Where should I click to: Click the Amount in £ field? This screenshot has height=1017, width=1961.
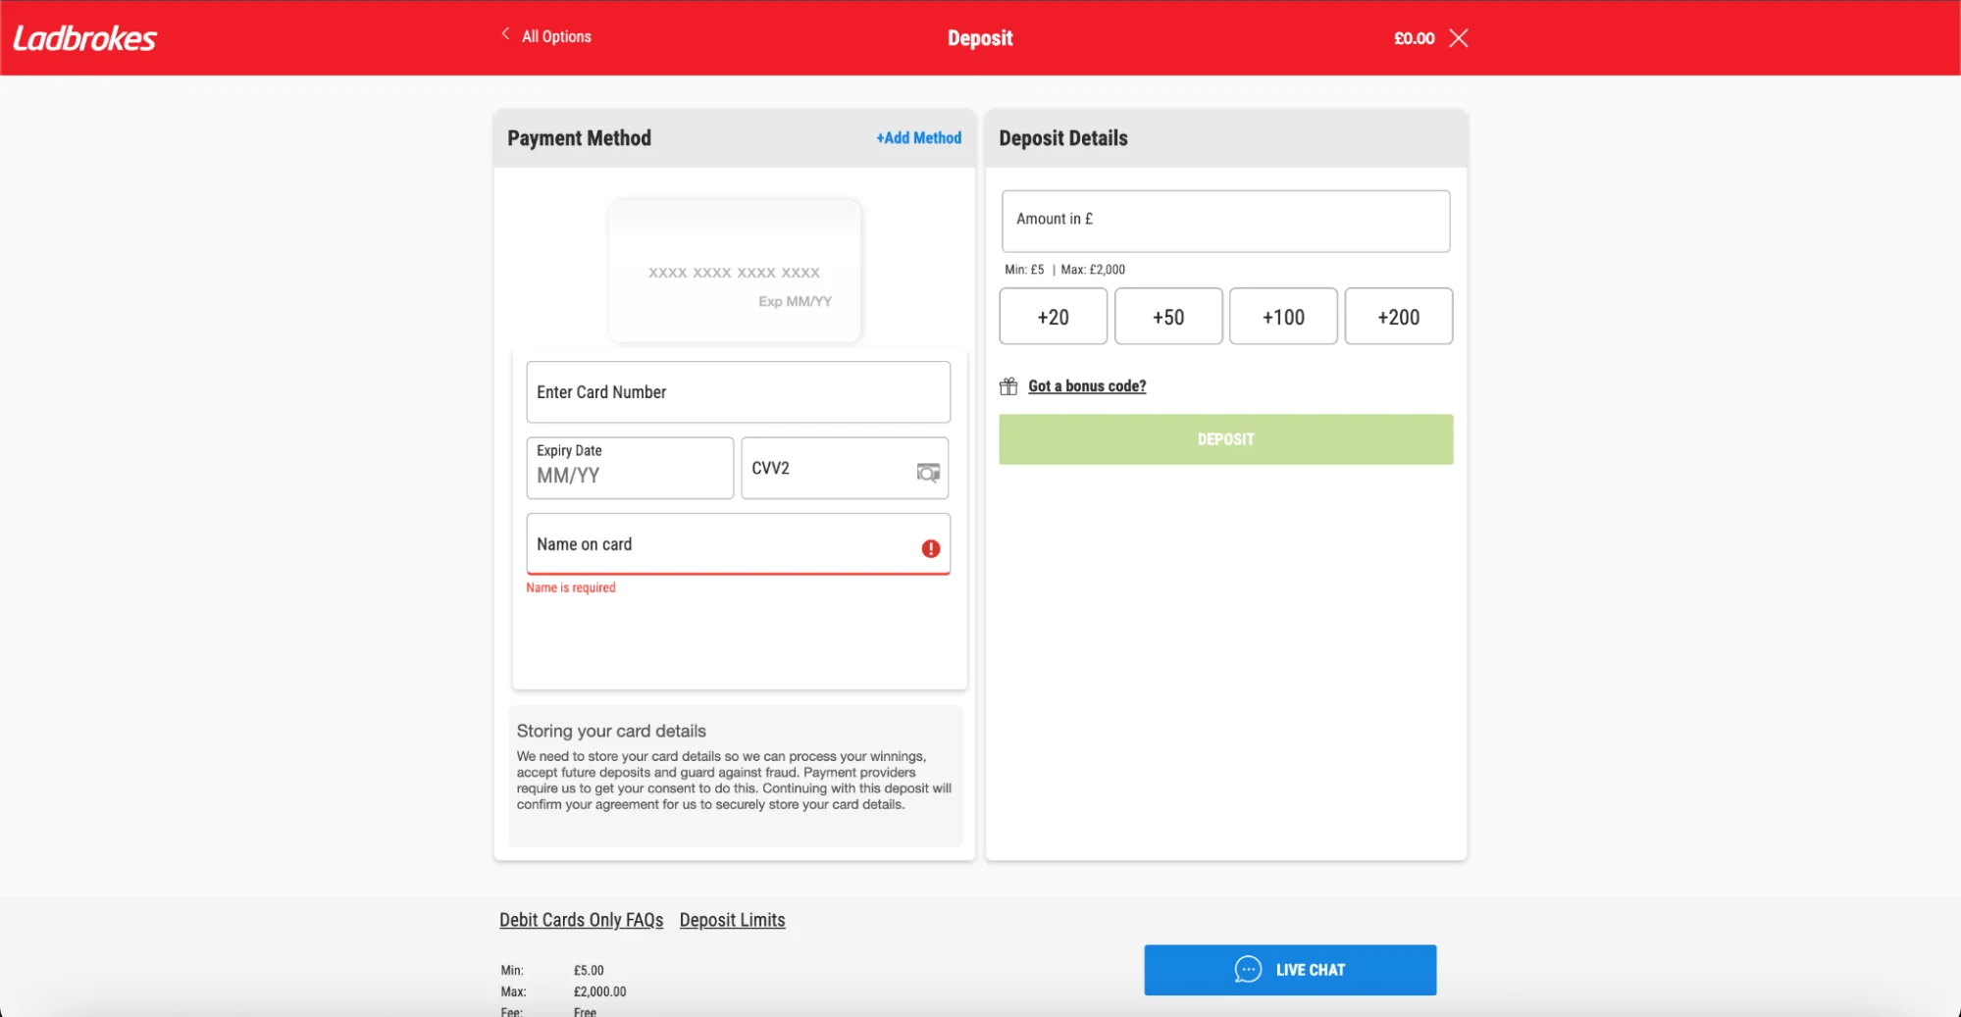[x=1225, y=221]
